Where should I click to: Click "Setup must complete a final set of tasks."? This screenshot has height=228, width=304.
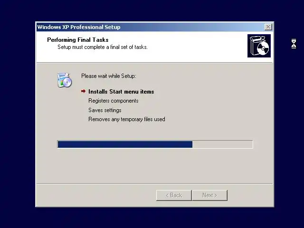(103, 47)
